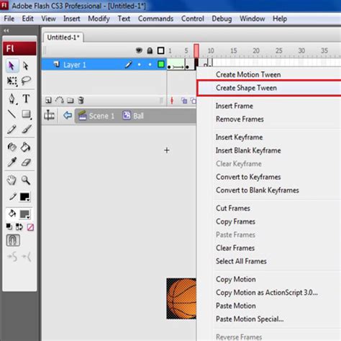Image resolution: width=341 pixels, height=341 pixels.
Task: Open the View menu
Action: [48, 19]
